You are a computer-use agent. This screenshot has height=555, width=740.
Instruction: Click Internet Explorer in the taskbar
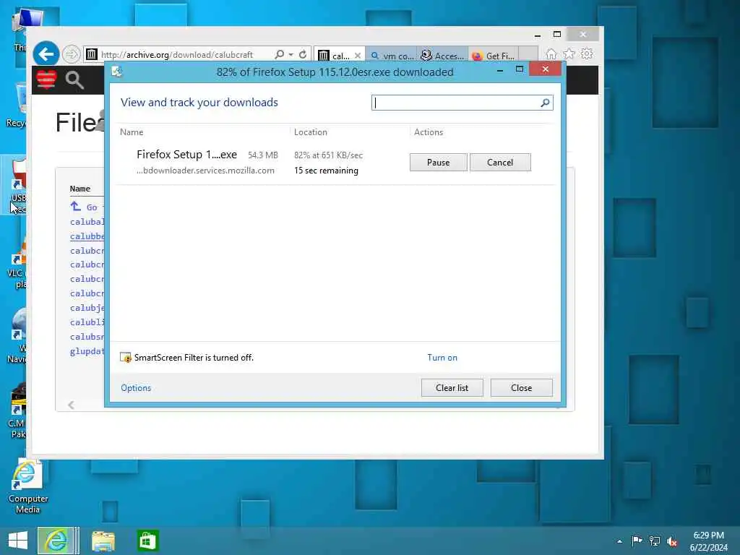click(x=56, y=541)
